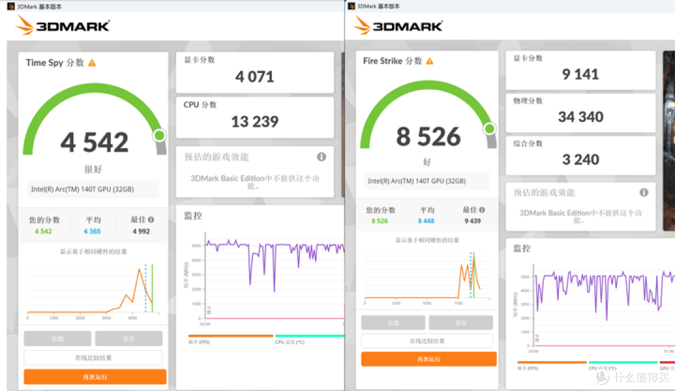Click the 3DMark logo in Fire Strike window
The width and height of the screenshot is (675, 391).
(x=398, y=25)
